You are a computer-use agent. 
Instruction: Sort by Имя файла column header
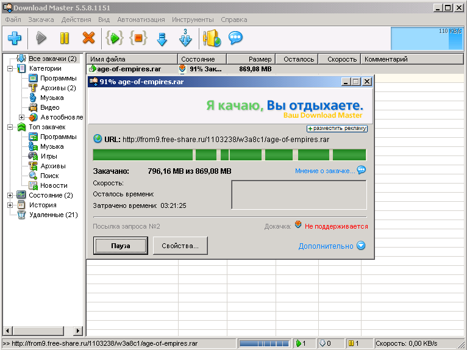click(132, 59)
